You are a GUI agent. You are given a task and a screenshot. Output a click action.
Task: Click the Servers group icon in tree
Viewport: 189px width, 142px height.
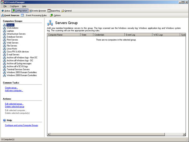4,25
